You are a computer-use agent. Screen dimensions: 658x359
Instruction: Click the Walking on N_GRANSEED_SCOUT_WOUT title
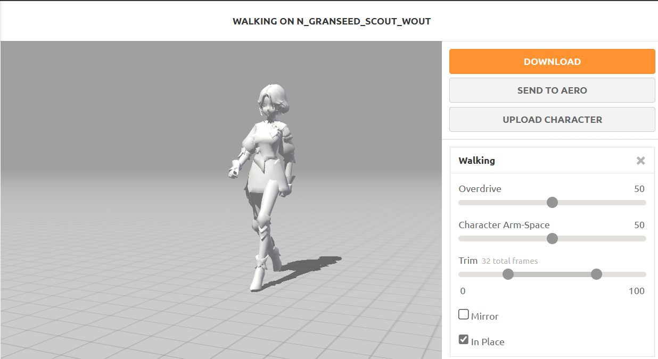point(332,21)
